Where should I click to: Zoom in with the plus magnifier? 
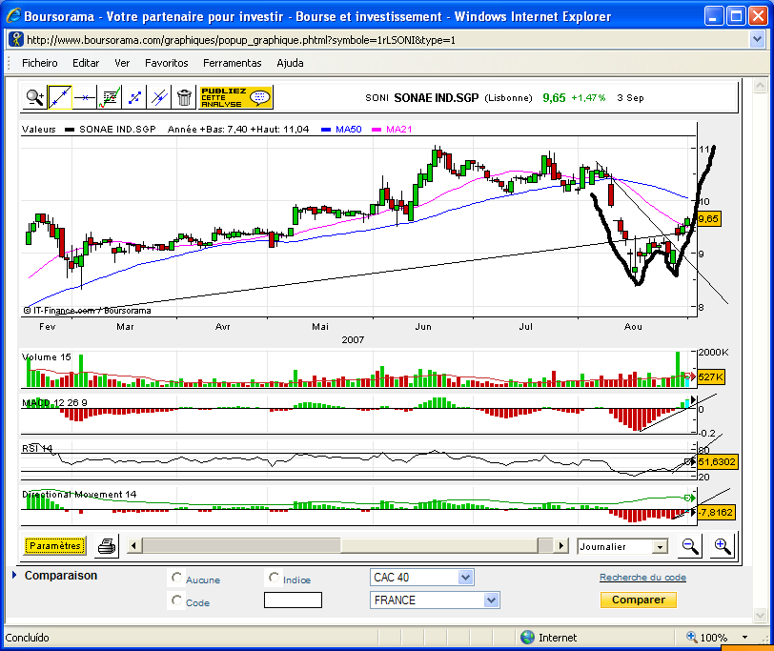pos(722,546)
